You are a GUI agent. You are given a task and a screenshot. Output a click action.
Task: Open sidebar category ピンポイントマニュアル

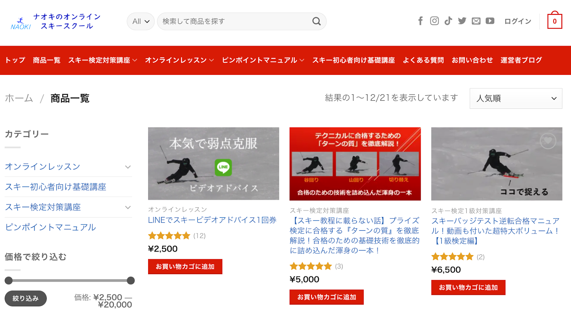[50, 227]
